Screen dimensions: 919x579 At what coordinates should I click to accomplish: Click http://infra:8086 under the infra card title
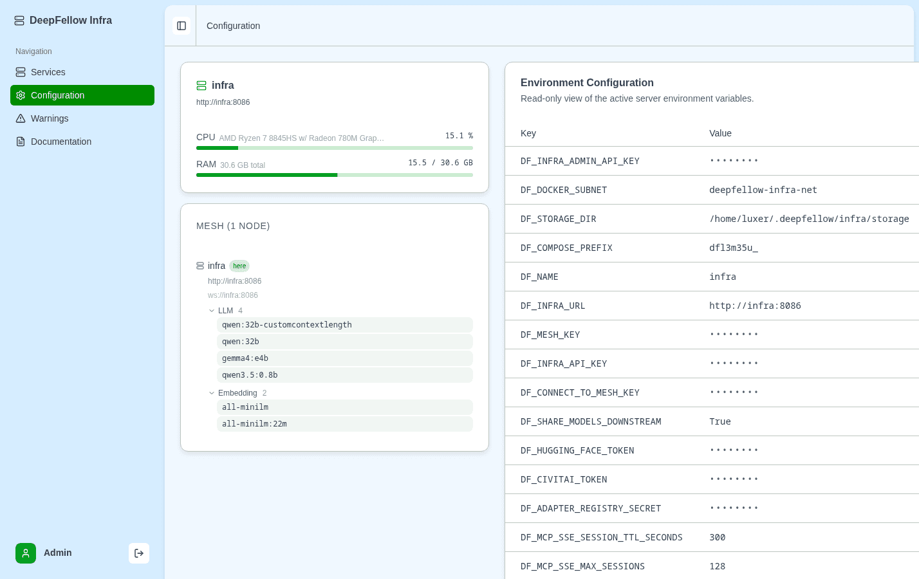pos(223,102)
